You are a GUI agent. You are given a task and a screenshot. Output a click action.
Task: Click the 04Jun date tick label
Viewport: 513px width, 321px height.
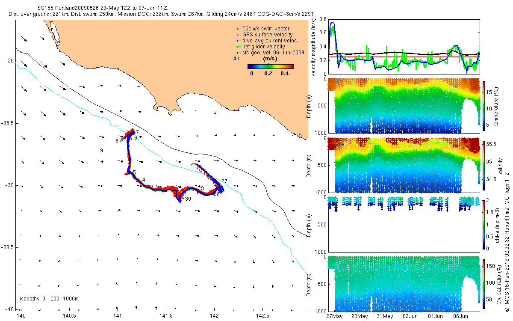[x=436, y=316]
